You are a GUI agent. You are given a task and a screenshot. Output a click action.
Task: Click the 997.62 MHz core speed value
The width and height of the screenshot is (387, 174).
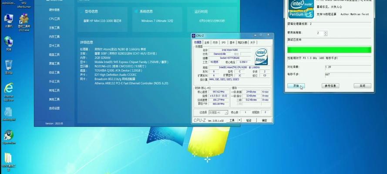coord(218,92)
